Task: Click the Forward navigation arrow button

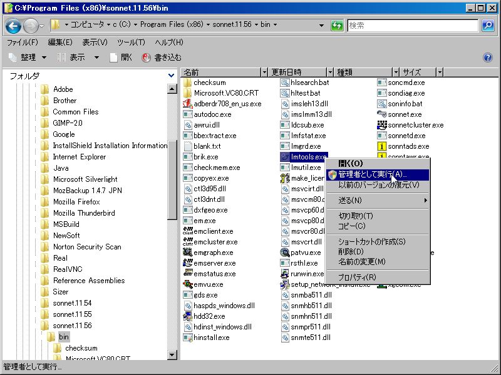Action: [x=31, y=26]
